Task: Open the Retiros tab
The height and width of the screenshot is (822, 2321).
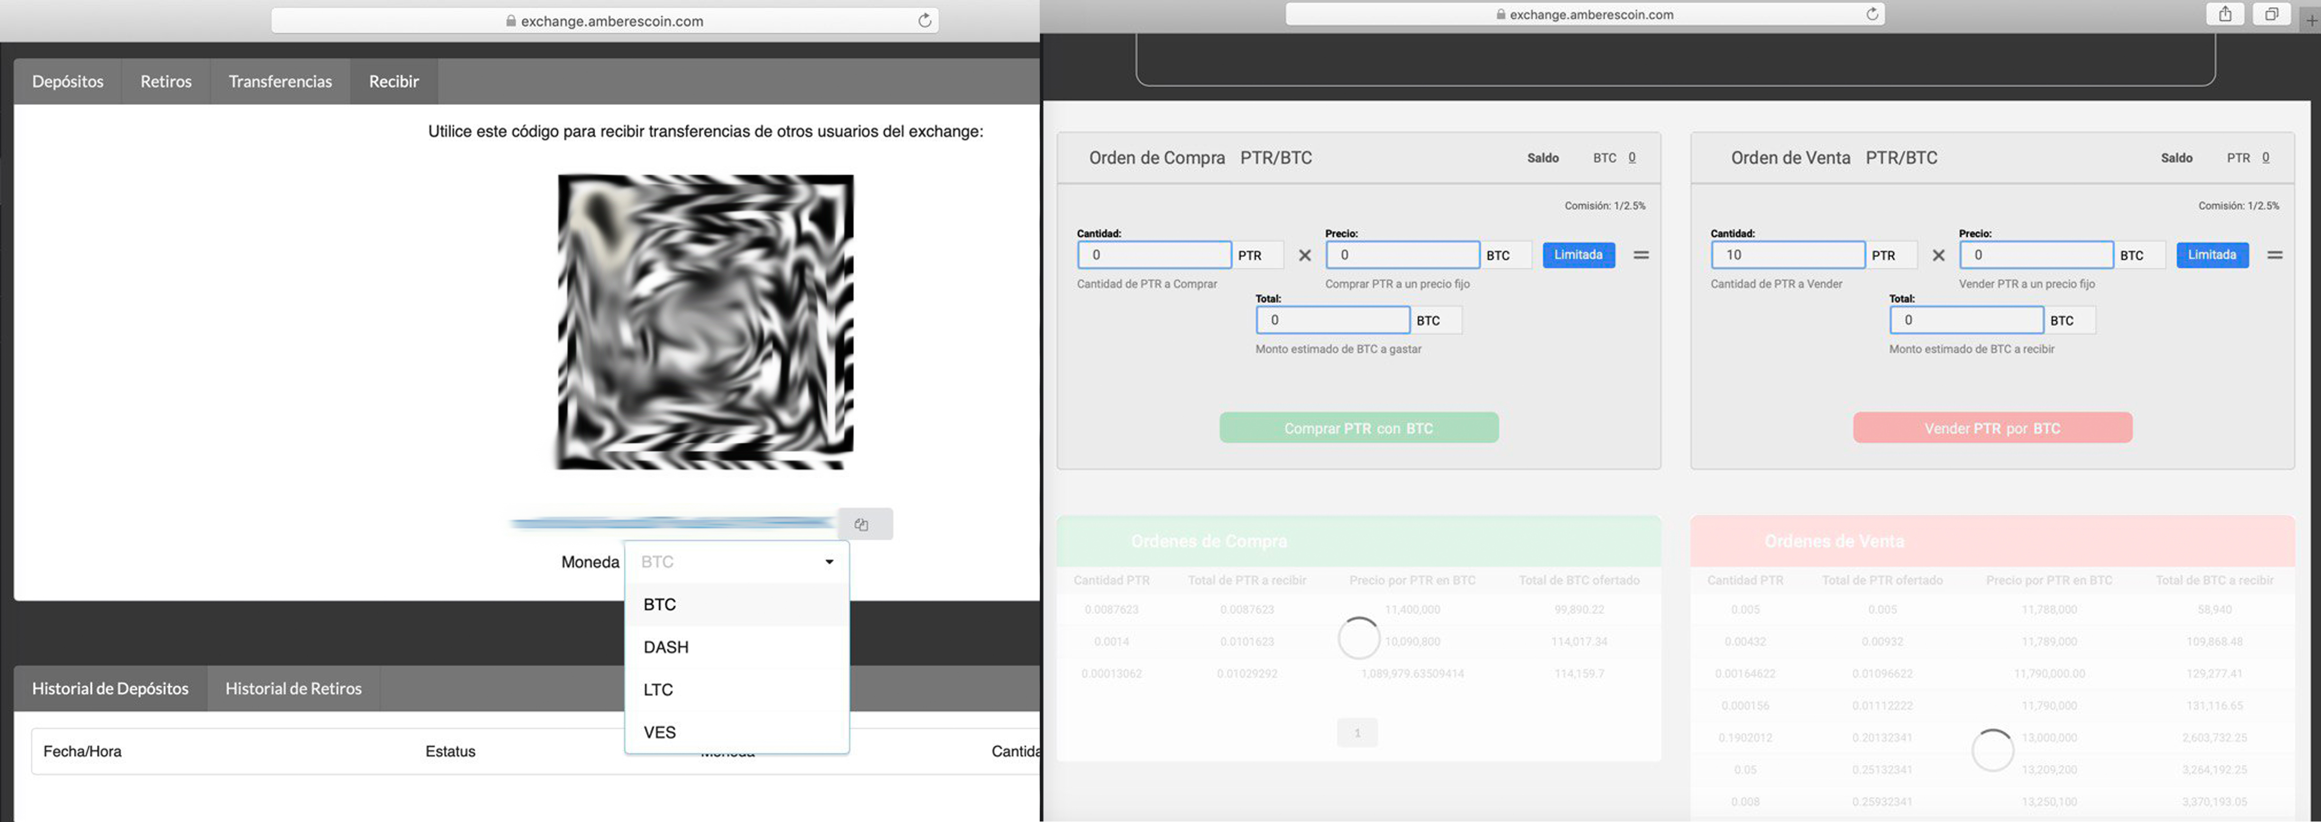Action: pyautogui.click(x=166, y=81)
